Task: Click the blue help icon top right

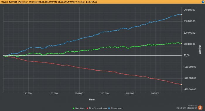Action: pos(203,2)
